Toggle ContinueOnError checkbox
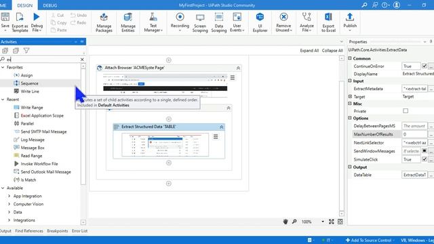The height and width of the screenshot is (244, 434). [x=425, y=66]
